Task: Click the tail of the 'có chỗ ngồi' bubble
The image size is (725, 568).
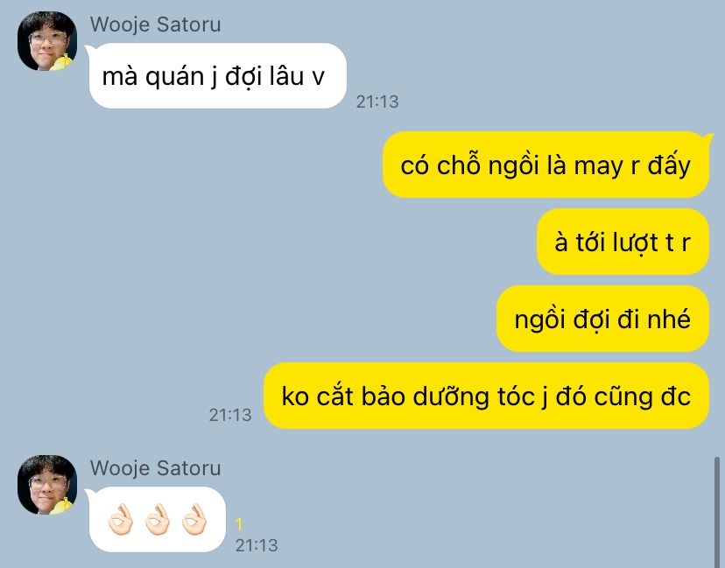Action: click(707, 137)
